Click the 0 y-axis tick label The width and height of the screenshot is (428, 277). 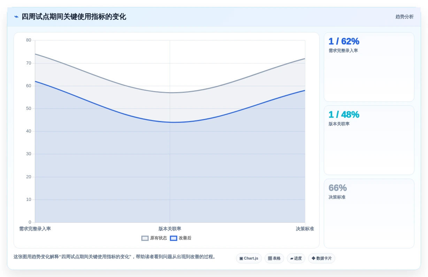point(30,222)
